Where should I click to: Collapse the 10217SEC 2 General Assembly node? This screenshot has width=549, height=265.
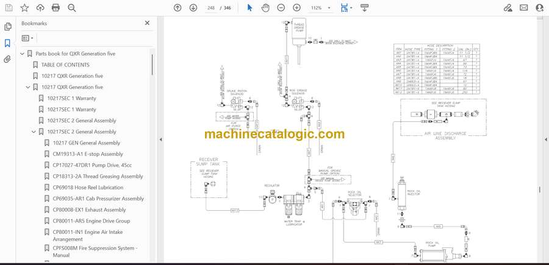pos(34,132)
